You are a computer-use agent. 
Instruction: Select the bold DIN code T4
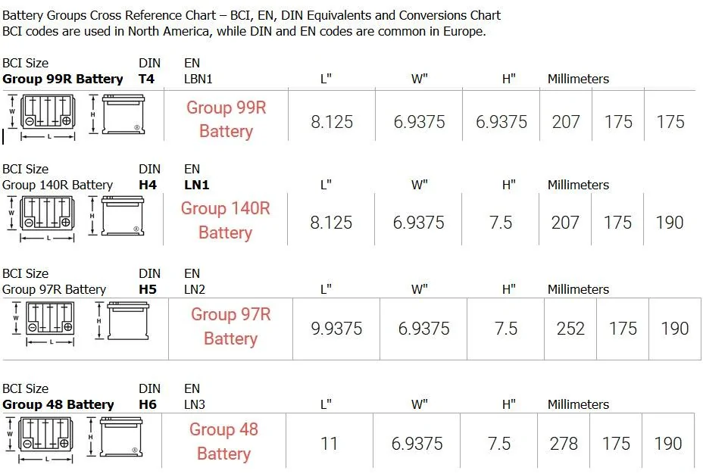coord(146,79)
